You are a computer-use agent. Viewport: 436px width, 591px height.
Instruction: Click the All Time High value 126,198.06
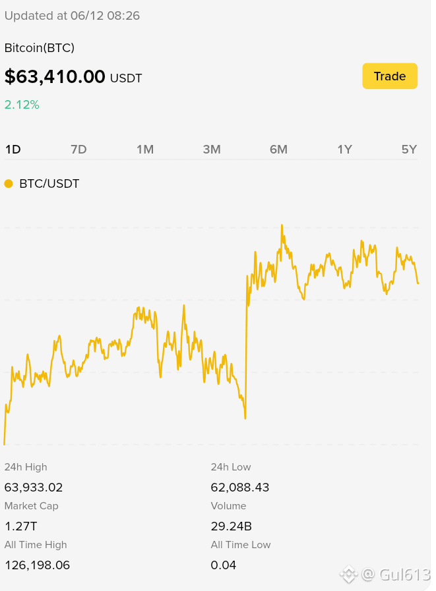[37, 565]
